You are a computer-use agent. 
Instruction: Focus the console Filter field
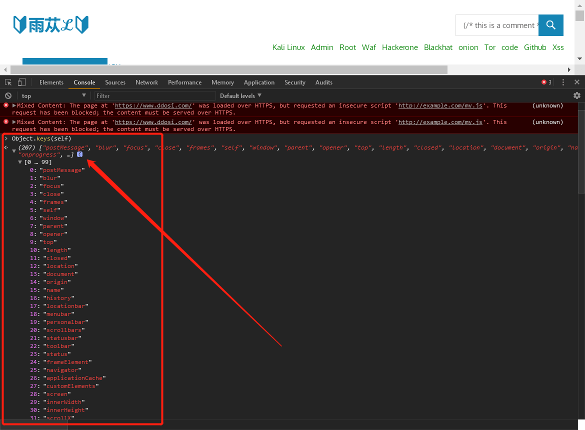(155, 96)
